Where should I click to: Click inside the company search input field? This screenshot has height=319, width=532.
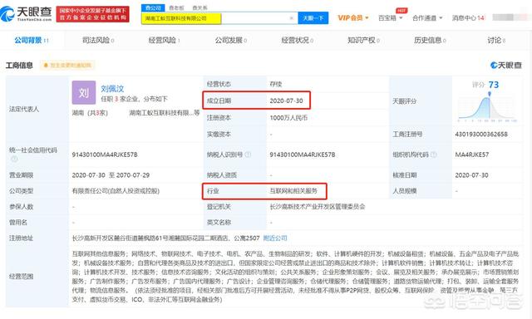[x=219, y=18]
